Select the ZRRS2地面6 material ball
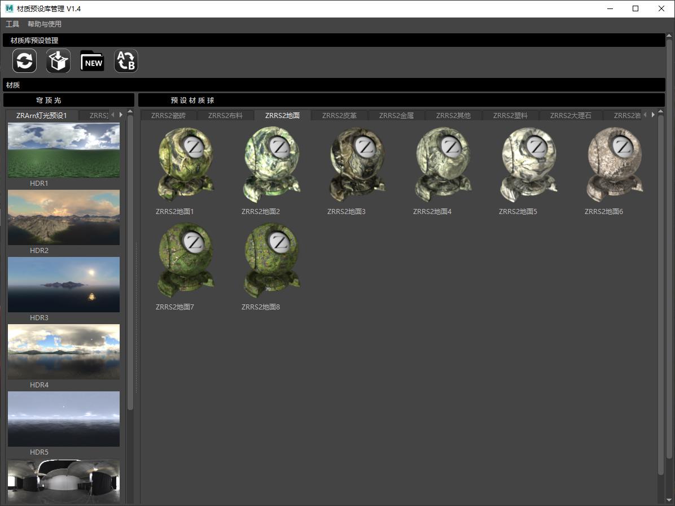 tap(615, 165)
